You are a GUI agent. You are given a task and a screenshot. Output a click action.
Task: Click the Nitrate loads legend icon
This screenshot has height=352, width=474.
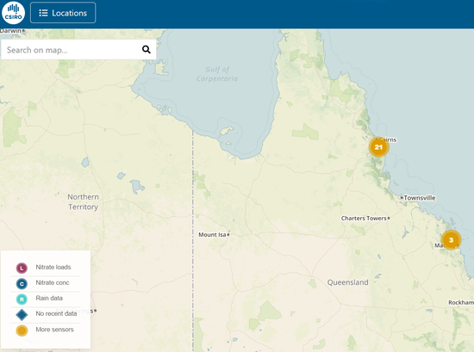click(22, 268)
